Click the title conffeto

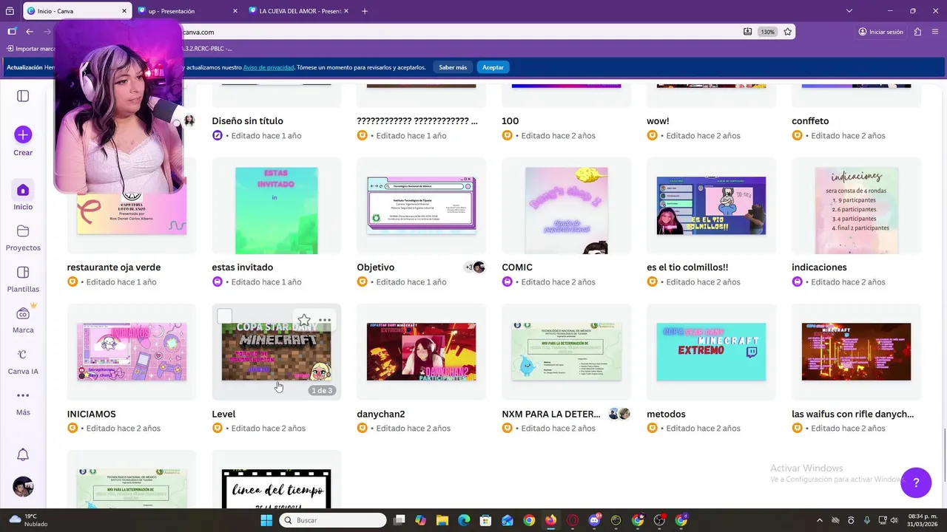pyautogui.click(x=810, y=121)
